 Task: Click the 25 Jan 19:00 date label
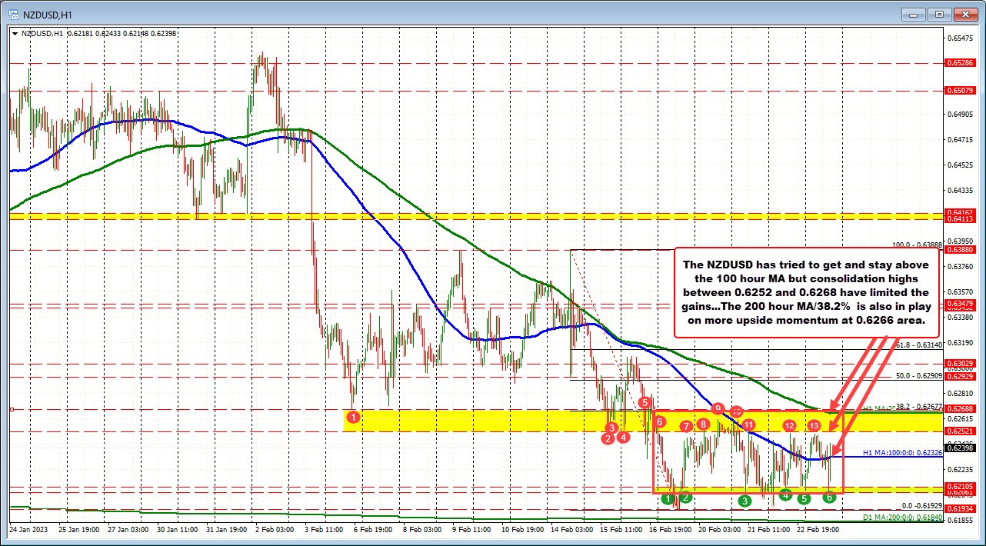[80, 530]
